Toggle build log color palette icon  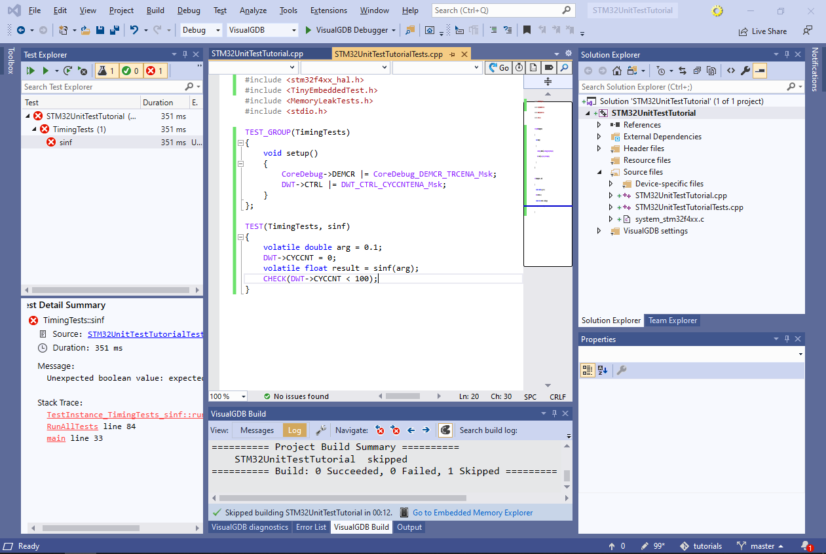click(445, 430)
